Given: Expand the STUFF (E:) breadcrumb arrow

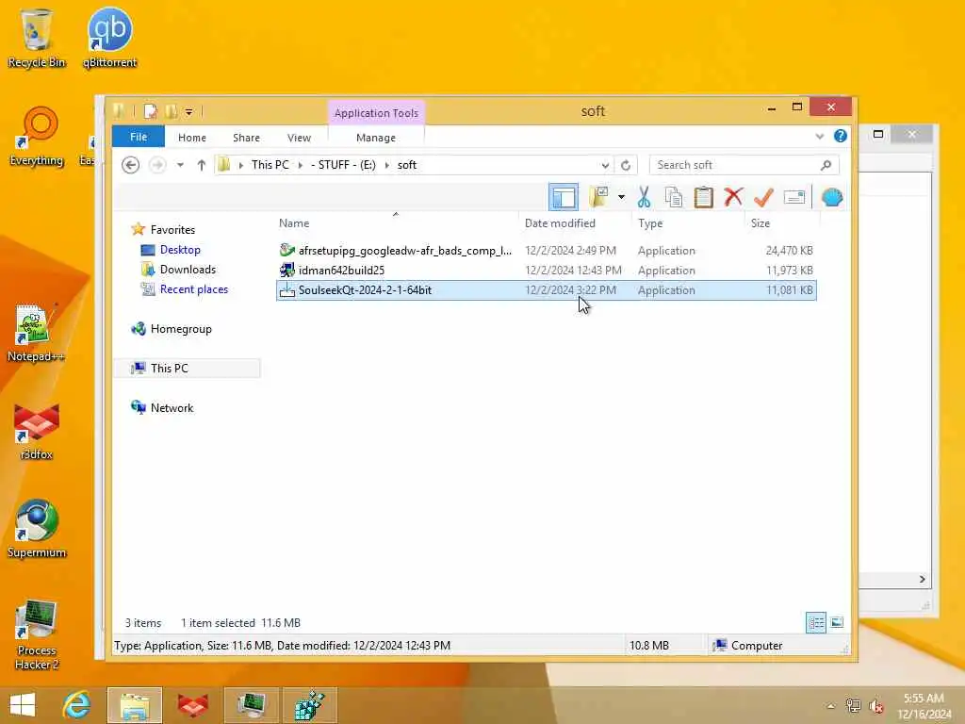Looking at the screenshot, I should (x=387, y=165).
